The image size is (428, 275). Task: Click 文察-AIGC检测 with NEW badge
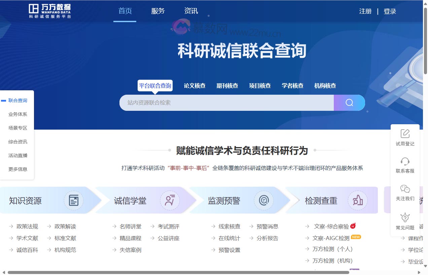(331, 238)
